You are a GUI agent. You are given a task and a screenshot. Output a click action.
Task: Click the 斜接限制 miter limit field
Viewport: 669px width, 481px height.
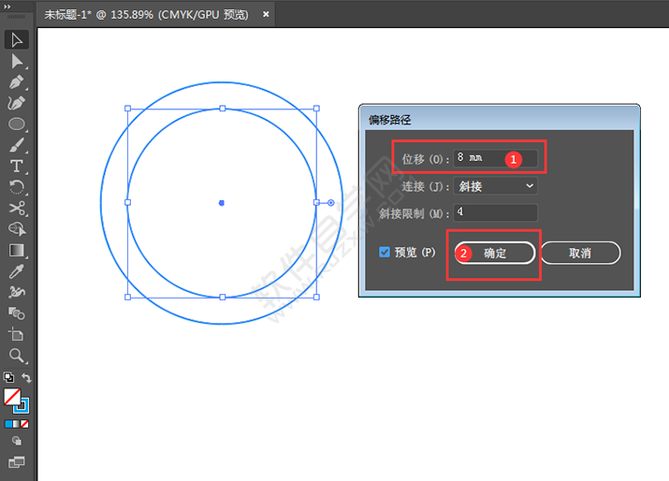tap(495, 212)
